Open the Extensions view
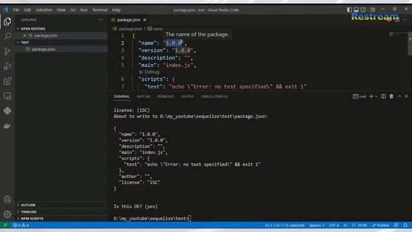 click(x=7, y=81)
